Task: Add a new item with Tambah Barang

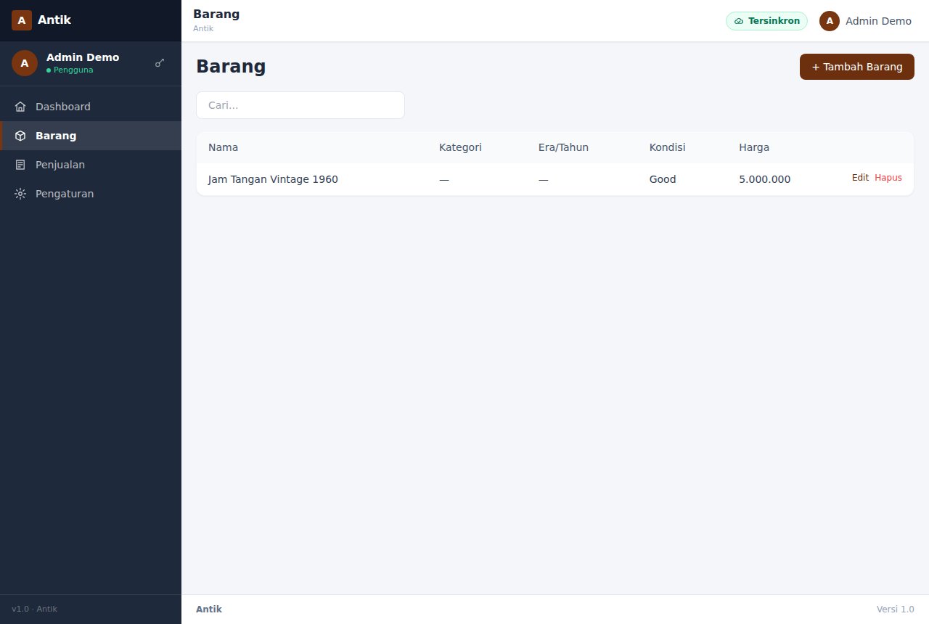Action: 857,67
